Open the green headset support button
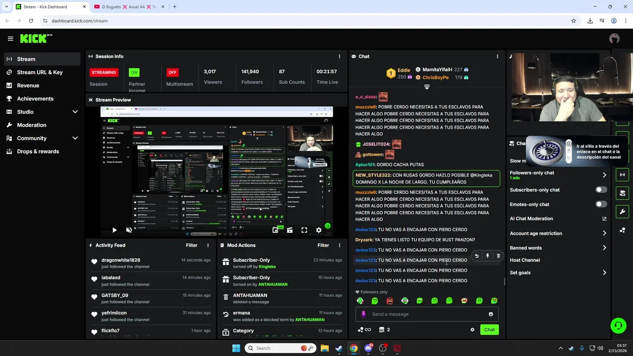This screenshot has width=633, height=356. click(x=618, y=325)
